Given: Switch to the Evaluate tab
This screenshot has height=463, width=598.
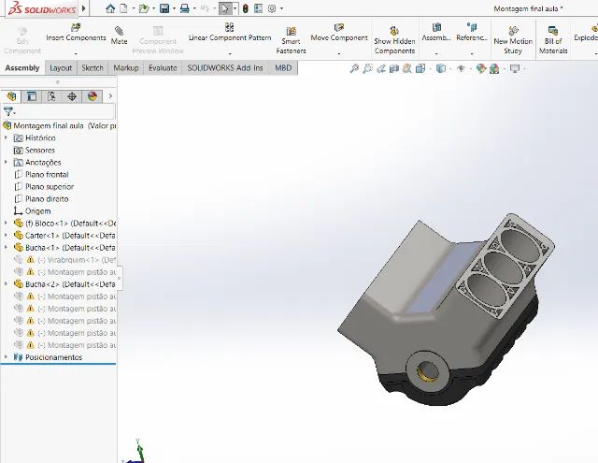Looking at the screenshot, I should tap(163, 68).
